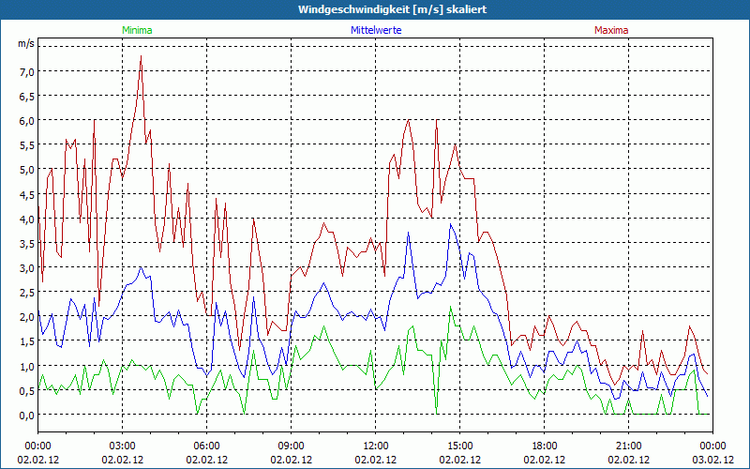The height and width of the screenshot is (469, 750).
Task: Click the 7,0 y-axis label
Action: pyautogui.click(x=27, y=72)
